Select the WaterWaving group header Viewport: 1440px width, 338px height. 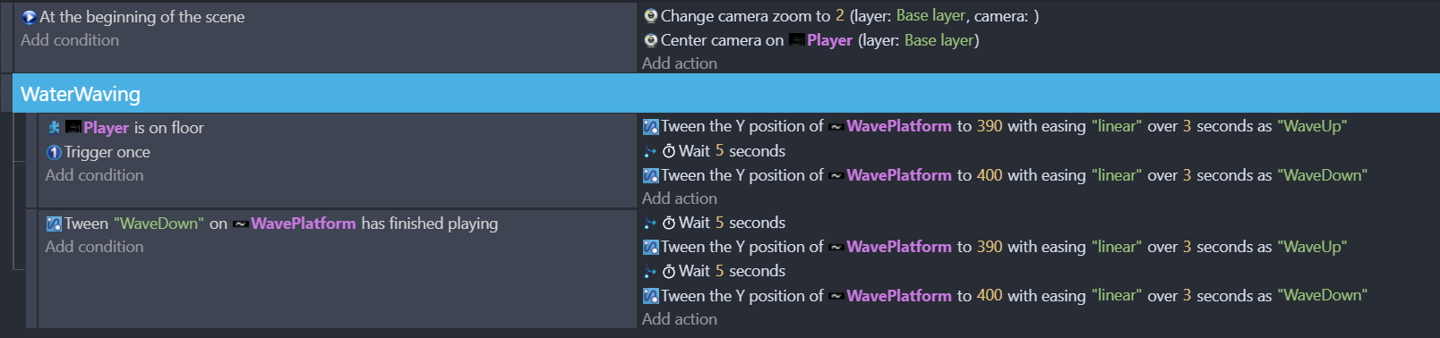pyautogui.click(x=726, y=94)
